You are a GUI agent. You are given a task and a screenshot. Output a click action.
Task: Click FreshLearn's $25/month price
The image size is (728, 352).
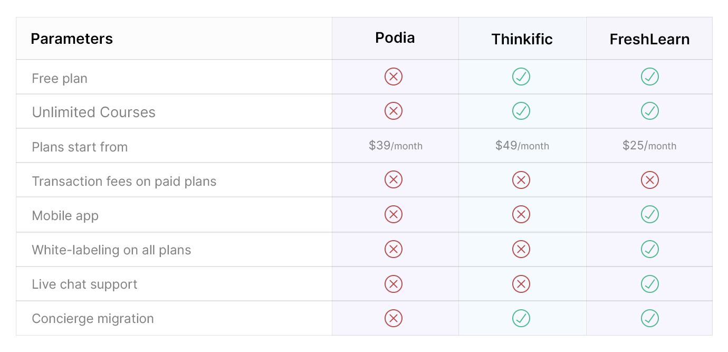649,146
